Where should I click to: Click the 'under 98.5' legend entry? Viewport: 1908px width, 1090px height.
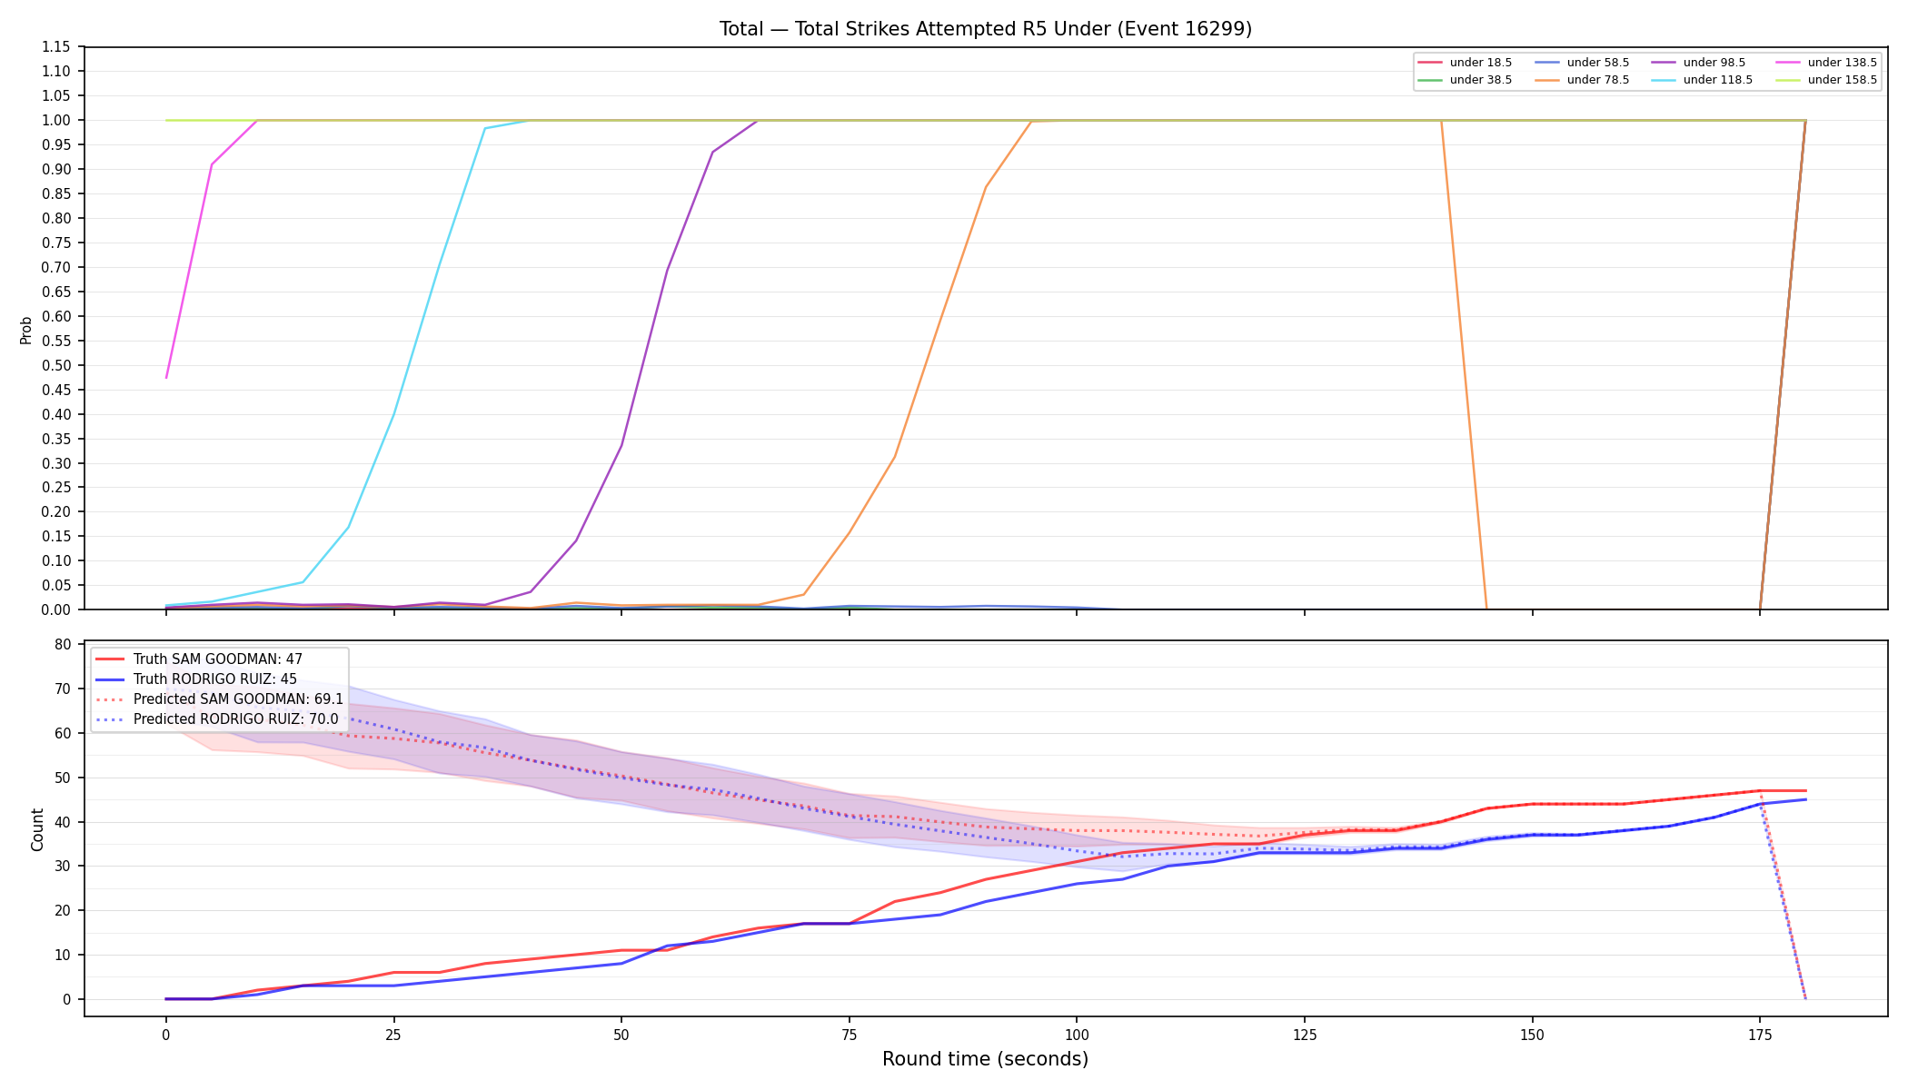click(1698, 63)
